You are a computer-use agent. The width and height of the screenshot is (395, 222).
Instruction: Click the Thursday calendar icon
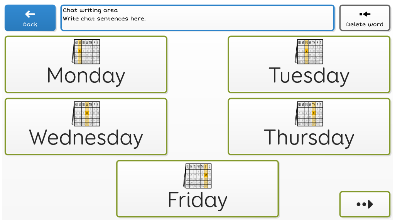point(309,114)
